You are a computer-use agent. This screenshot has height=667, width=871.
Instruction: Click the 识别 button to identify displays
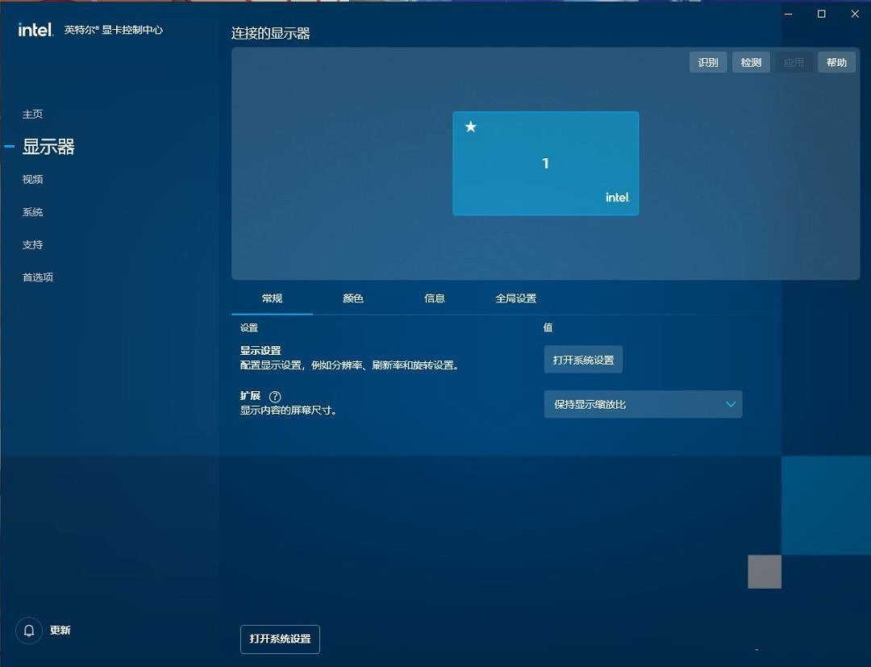click(707, 61)
